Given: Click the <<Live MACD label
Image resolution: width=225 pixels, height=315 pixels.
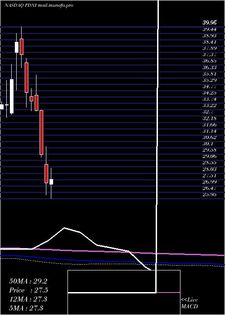Looking at the screenshot, I should click(x=189, y=303).
